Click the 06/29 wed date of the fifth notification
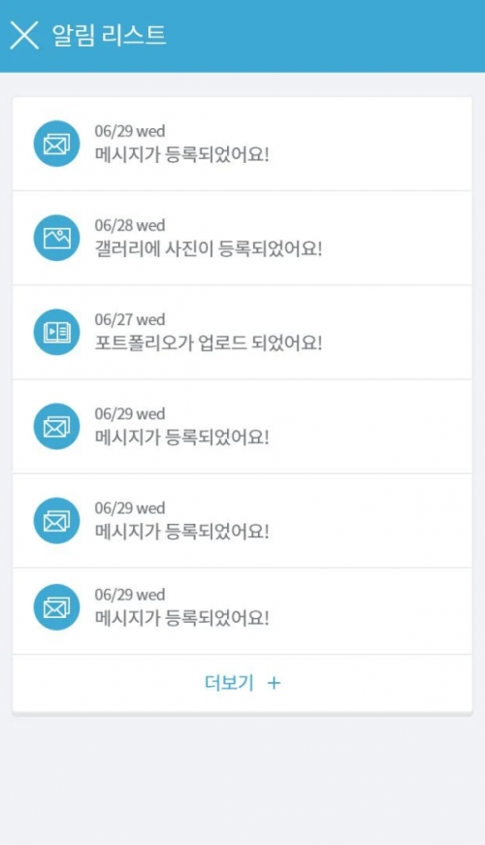Image resolution: width=485 pixels, height=845 pixels. click(130, 508)
